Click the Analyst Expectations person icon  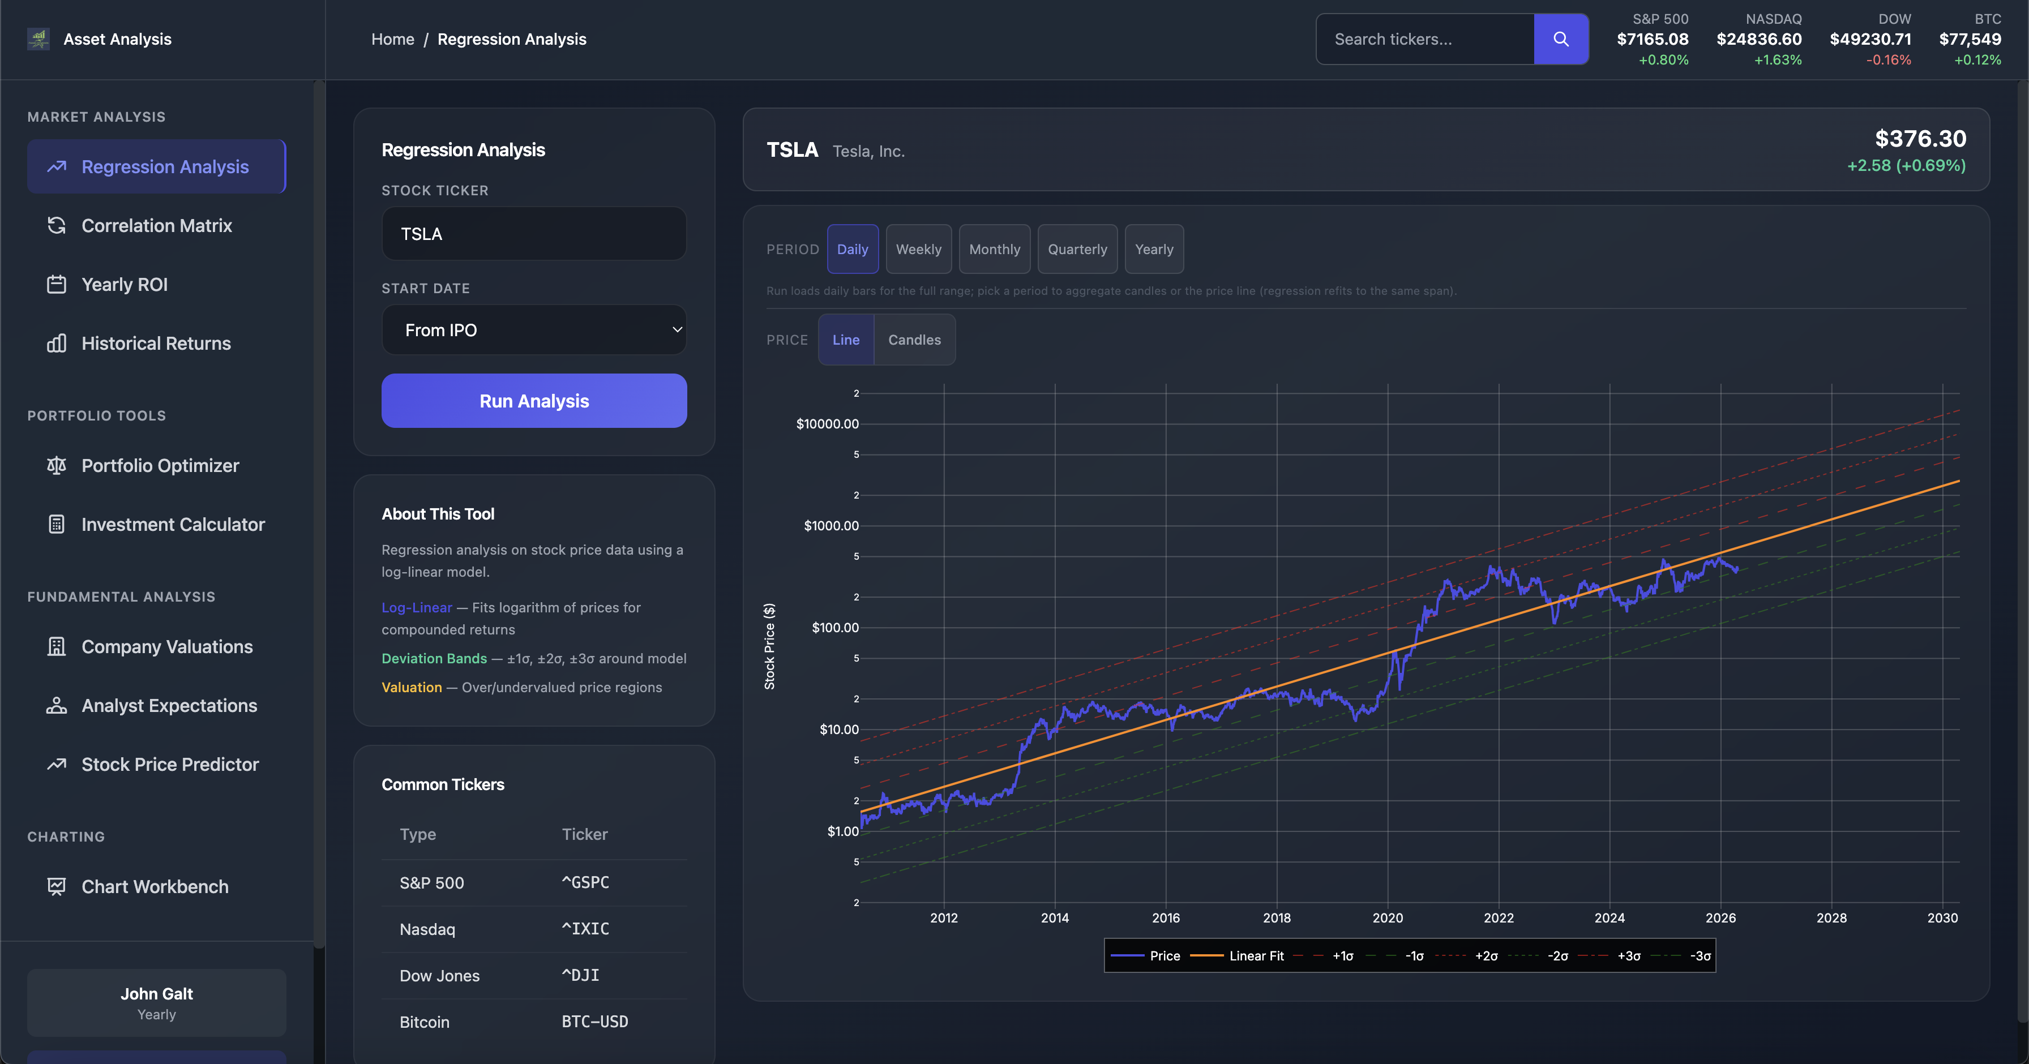[x=57, y=706]
